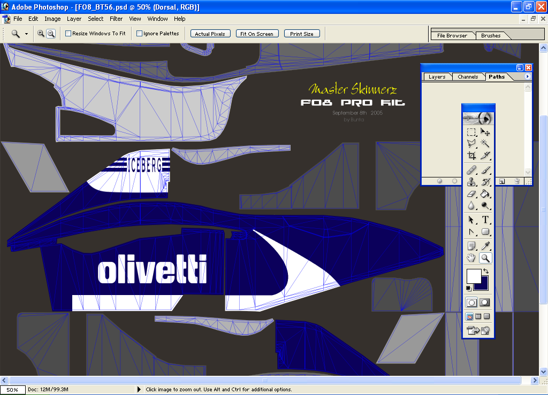Select the Healing Brush tool

[x=471, y=171]
